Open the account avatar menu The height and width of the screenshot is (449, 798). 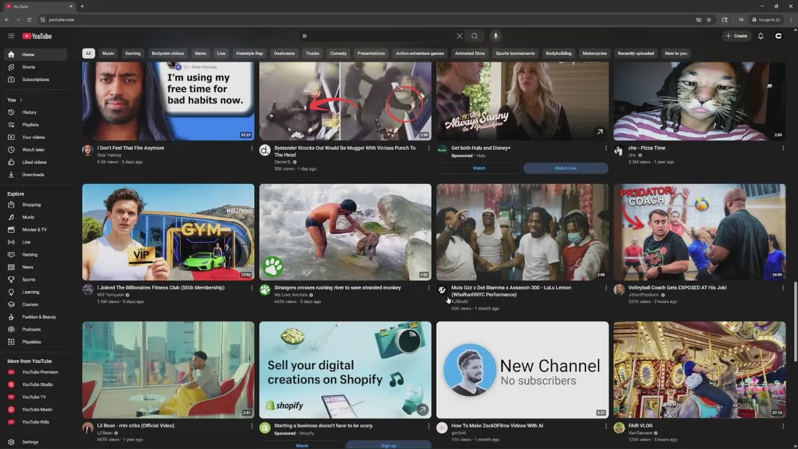tap(778, 36)
